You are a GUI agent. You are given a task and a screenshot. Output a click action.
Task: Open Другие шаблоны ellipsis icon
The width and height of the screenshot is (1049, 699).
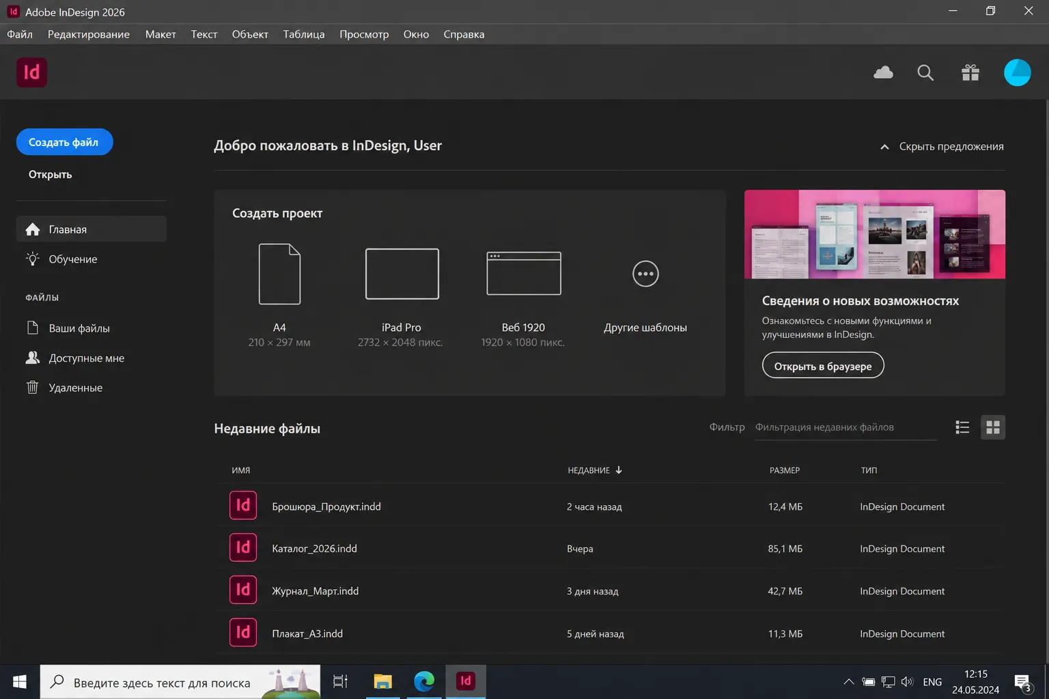[x=645, y=274]
